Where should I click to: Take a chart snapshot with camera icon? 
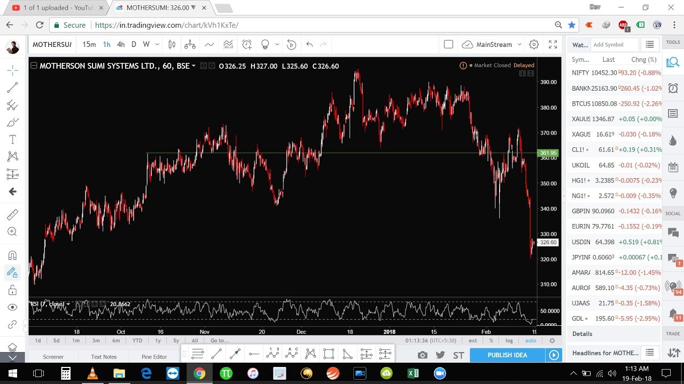pyautogui.click(x=423, y=355)
